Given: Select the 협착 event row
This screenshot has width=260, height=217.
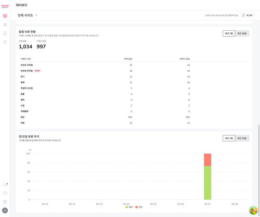Looking at the screenshot, I should [134, 100].
